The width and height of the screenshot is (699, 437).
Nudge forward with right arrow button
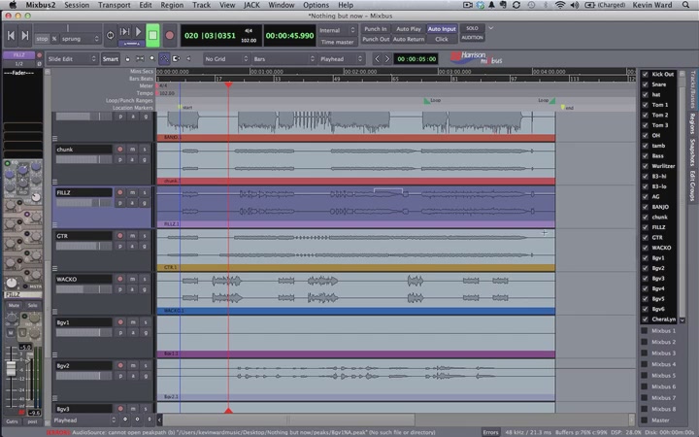387,59
